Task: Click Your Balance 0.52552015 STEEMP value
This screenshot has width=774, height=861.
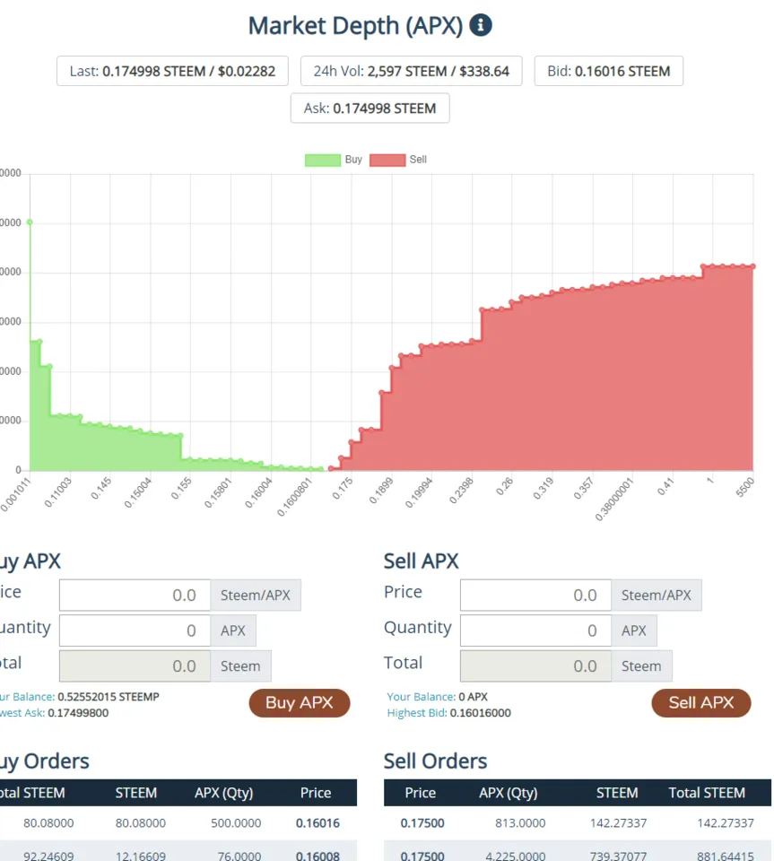Action: tap(109, 697)
